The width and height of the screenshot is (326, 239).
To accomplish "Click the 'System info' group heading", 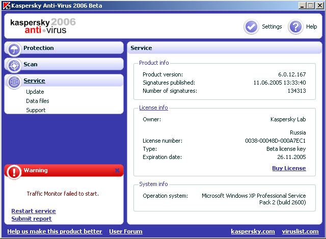I will (153, 184).
